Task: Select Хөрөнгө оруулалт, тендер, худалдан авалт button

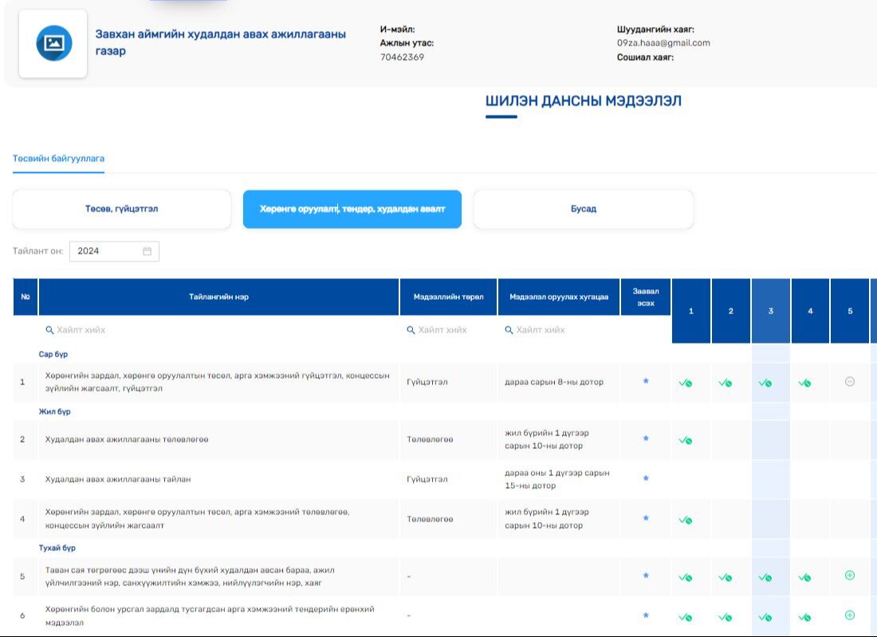Action: click(352, 209)
